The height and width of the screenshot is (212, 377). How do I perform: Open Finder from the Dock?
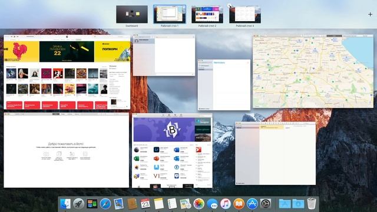point(65,204)
